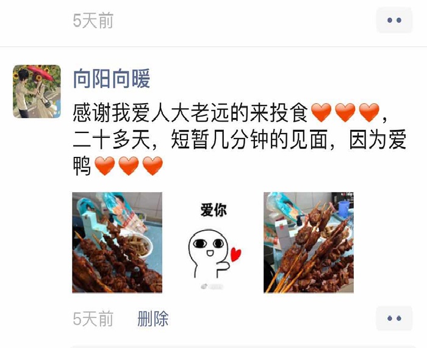Tap the 5天前 timestamp beside 删除
Viewport: 427px width, 348px height.
[x=93, y=319]
